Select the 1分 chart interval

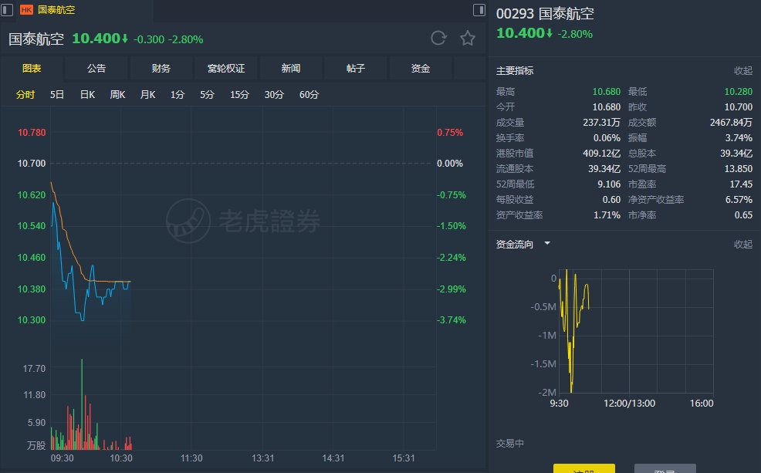pos(178,95)
